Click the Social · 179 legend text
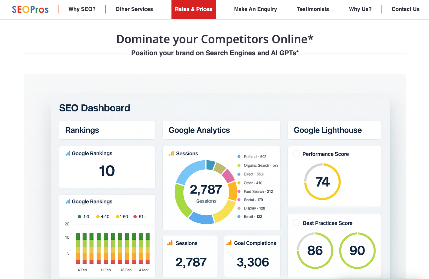Image resolution: width=429 pixels, height=279 pixels. tap(254, 200)
